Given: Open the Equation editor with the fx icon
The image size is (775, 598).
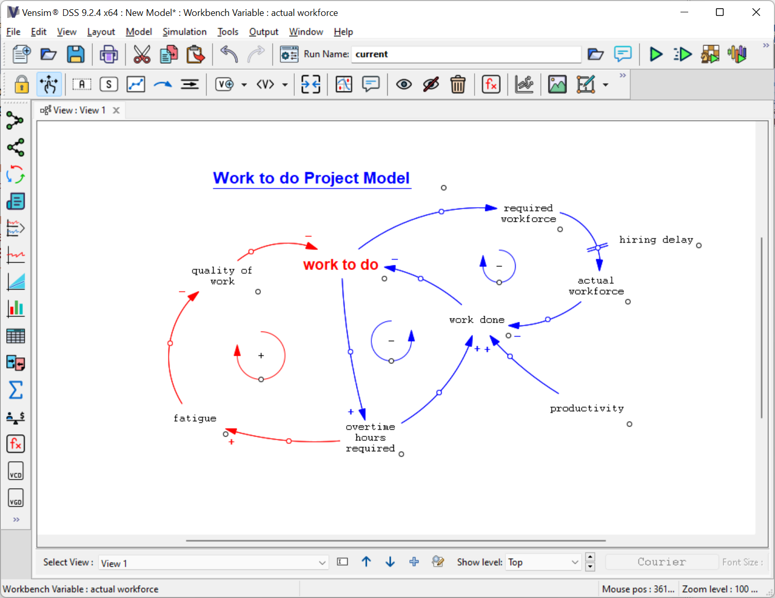Looking at the screenshot, I should (491, 84).
